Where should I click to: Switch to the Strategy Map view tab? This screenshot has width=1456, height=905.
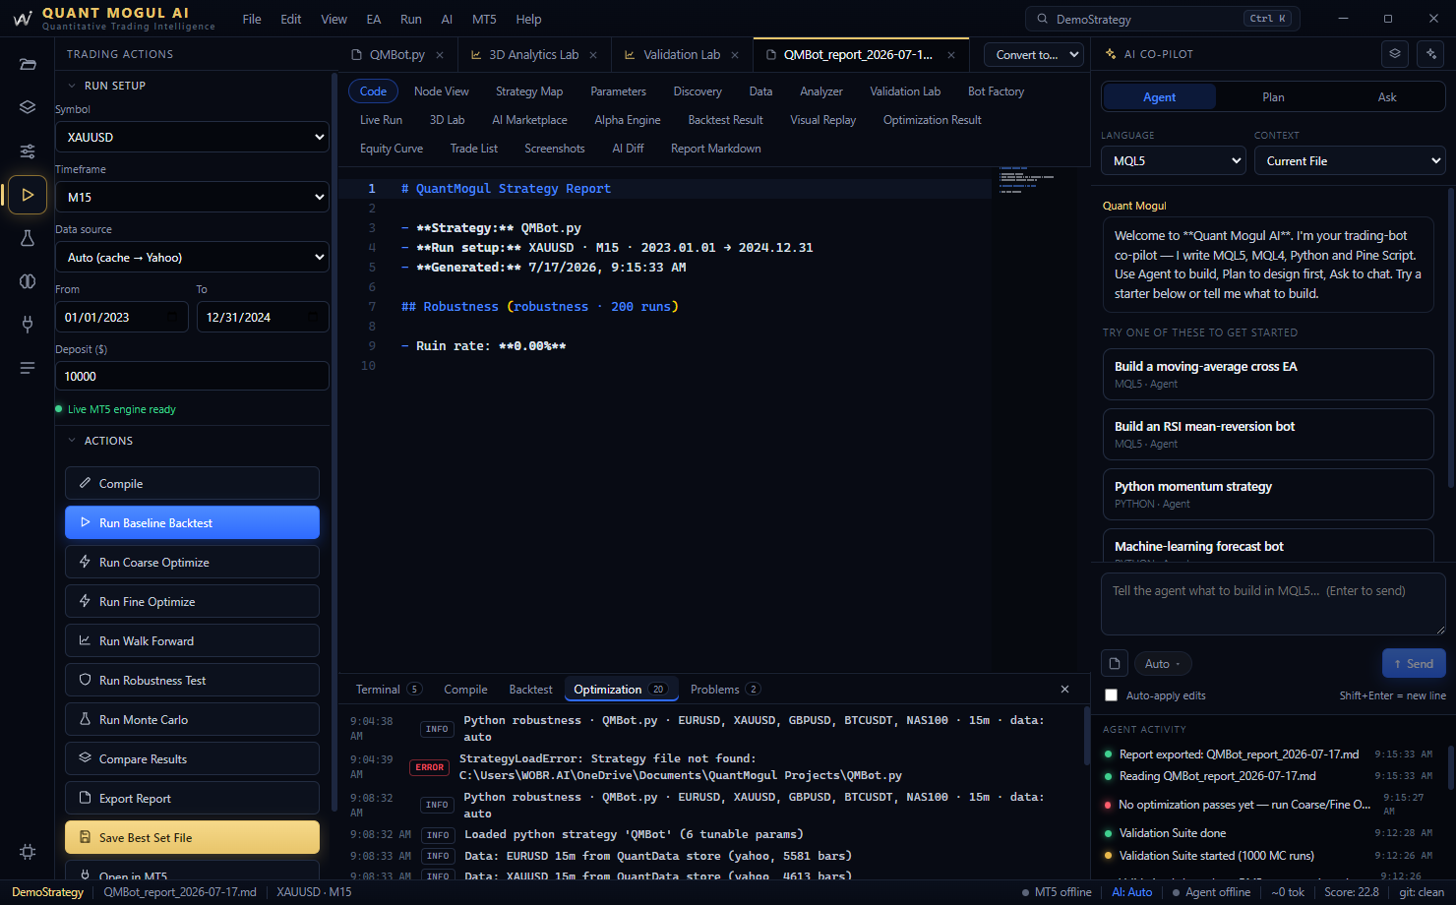point(529,91)
